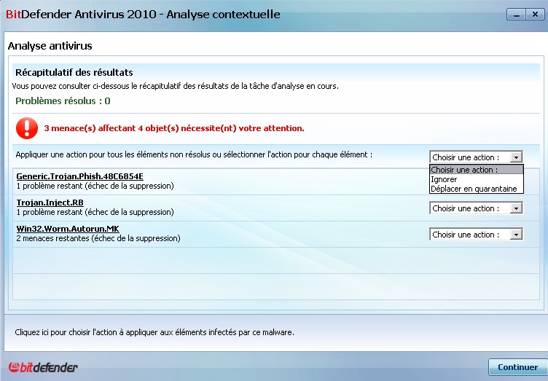Click 'Récapitulatif des résultats' heading
Viewport: 548px width, 381px height.
pos(74,72)
